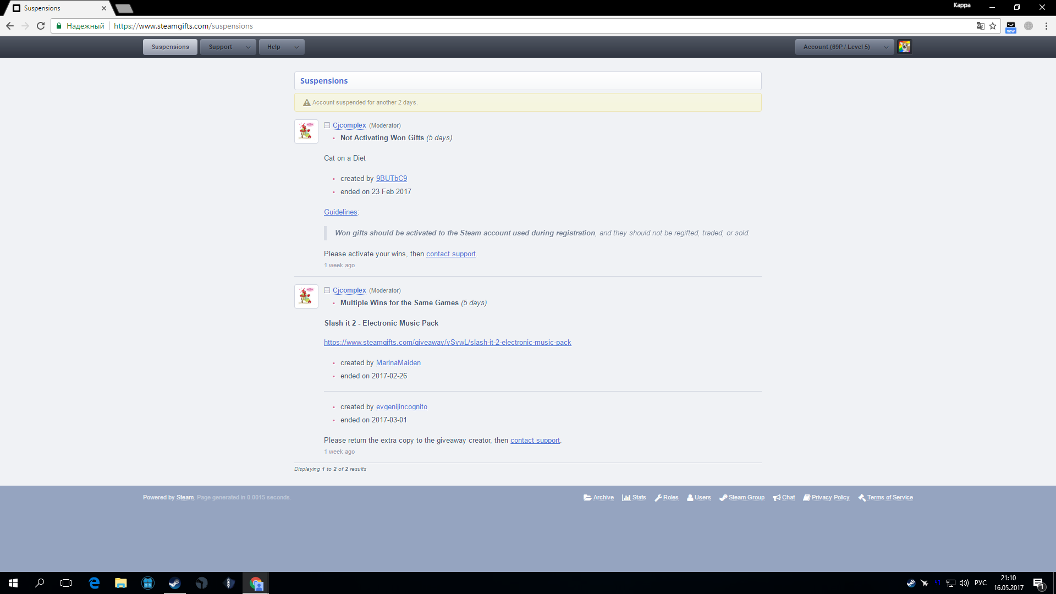Close the Suspensions browser tab

[x=104, y=8]
